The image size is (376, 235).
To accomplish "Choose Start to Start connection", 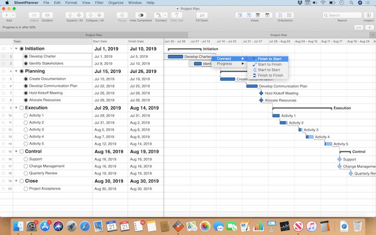I will 268,70.
